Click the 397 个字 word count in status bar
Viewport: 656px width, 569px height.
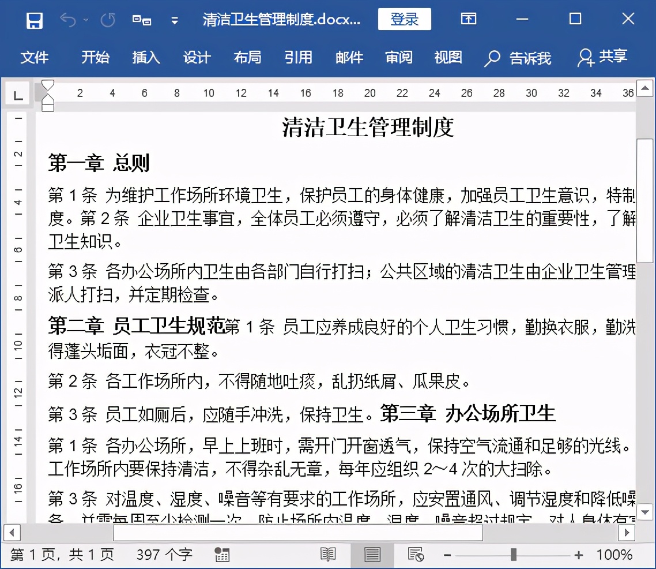click(164, 554)
